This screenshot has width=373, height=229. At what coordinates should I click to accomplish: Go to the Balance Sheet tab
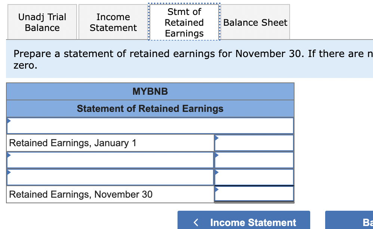(x=255, y=22)
